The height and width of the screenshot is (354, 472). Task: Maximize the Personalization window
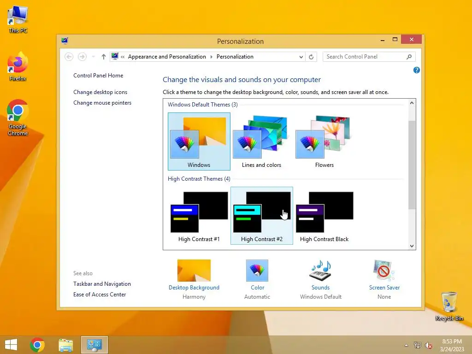click(x=395, y=40)
